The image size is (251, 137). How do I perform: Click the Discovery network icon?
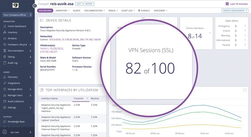click(x=5, y=77)
